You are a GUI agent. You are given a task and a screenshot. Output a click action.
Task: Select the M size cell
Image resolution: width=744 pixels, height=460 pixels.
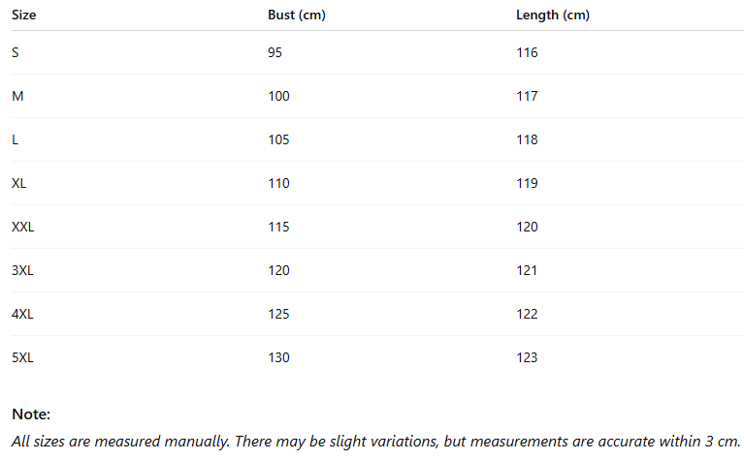[x=16, y=96]
